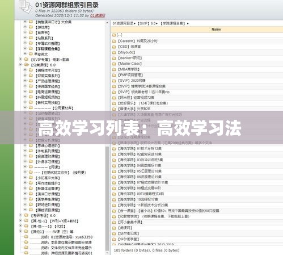Expand the 【其-他-1】【W刊+Y报+教材】 node
The height and width of the screenshot is (255, 283).
[20, 220]
